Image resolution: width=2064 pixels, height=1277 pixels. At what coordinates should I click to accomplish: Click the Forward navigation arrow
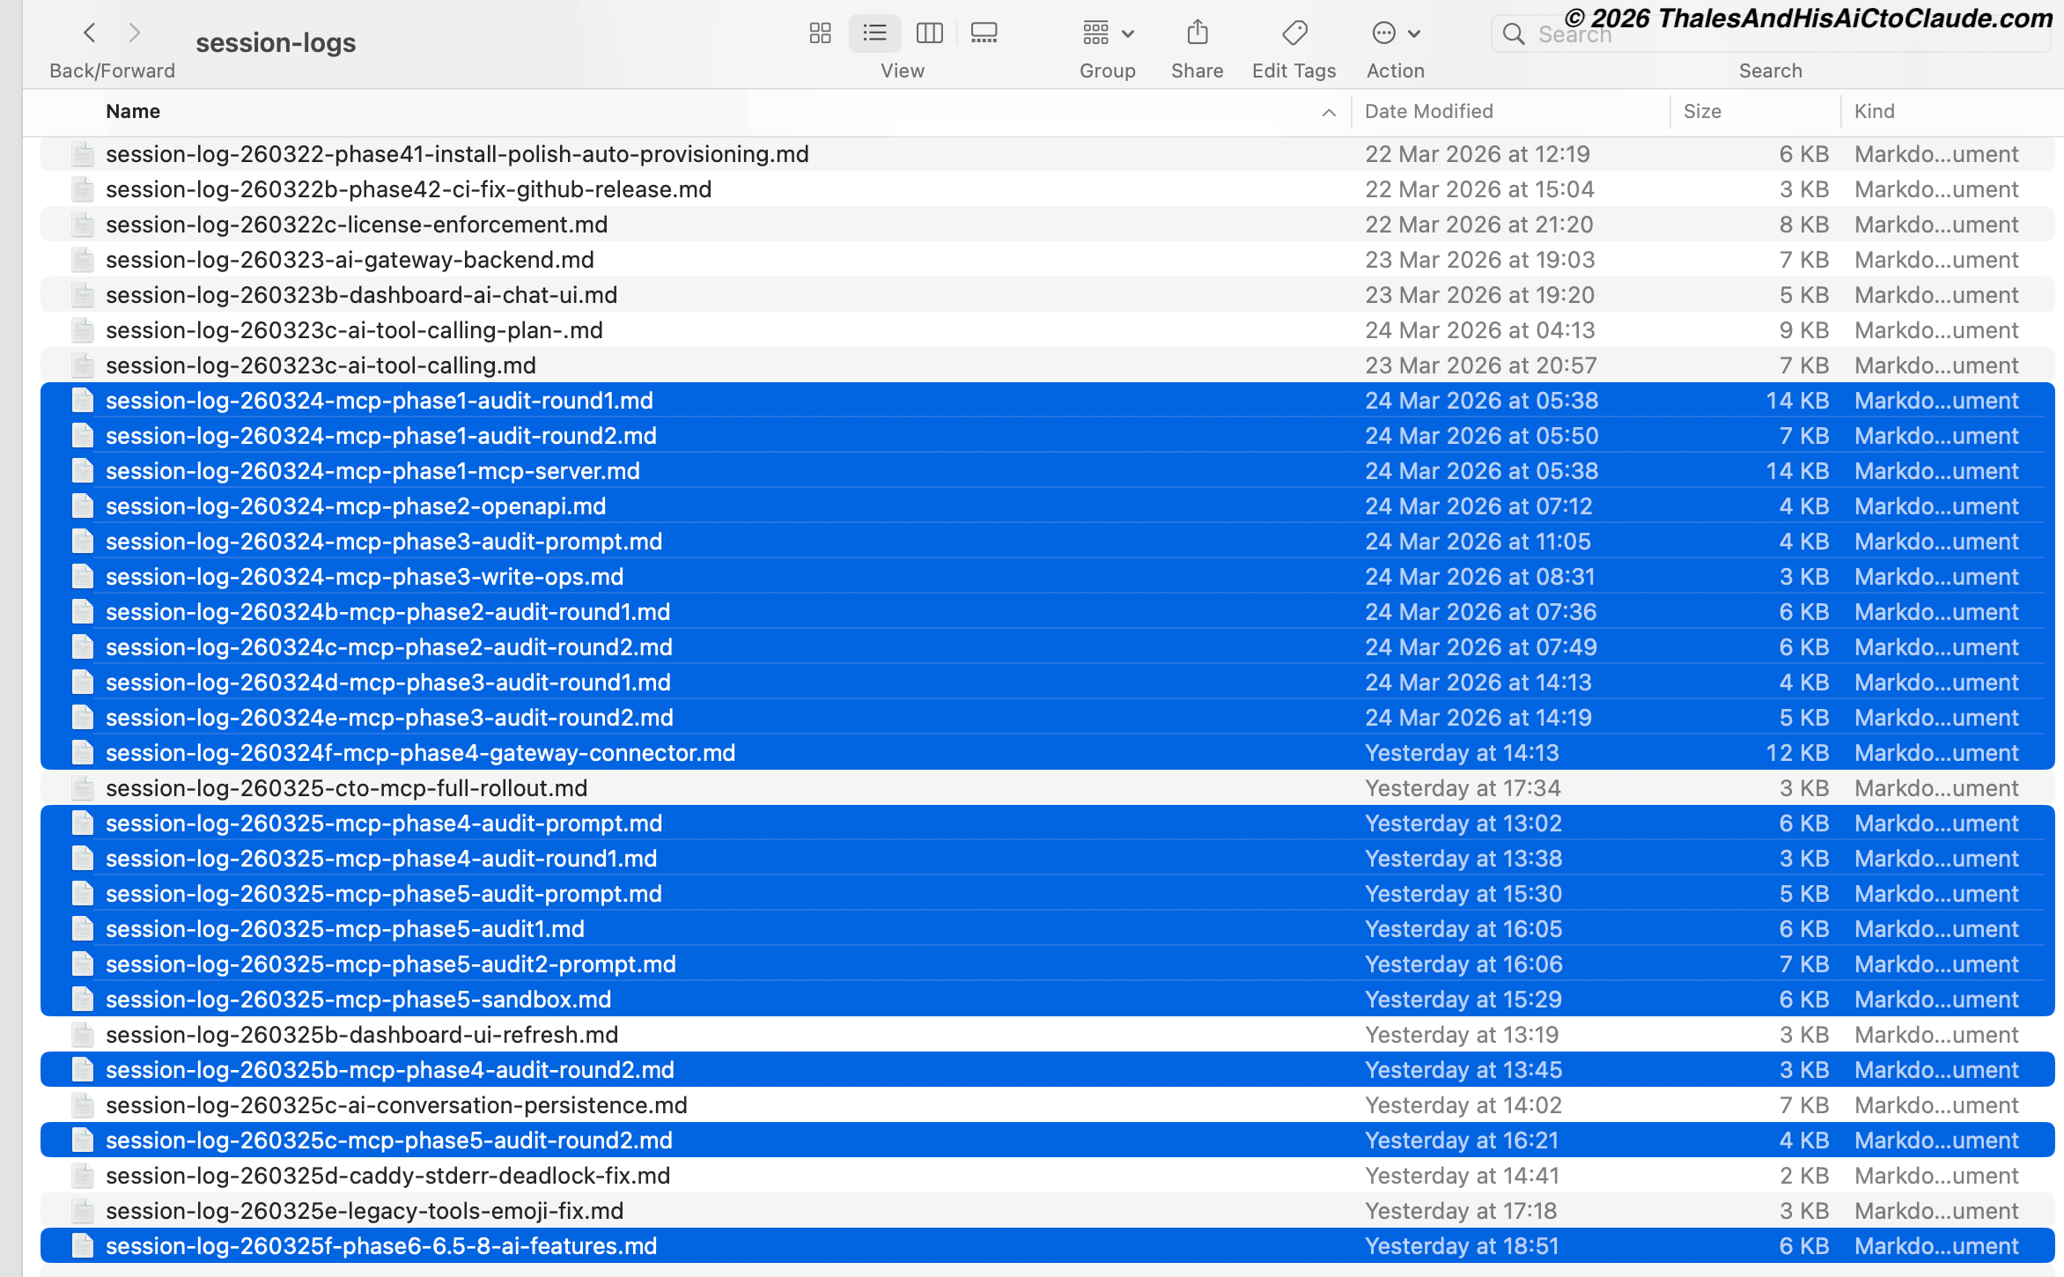click(135, 33)
